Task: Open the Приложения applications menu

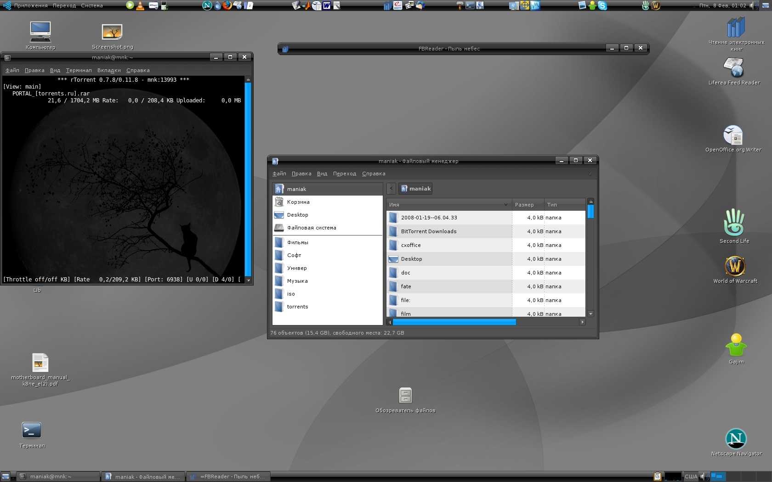Action: 30,6
